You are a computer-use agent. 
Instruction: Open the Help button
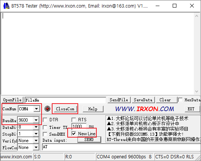(93, 109)
